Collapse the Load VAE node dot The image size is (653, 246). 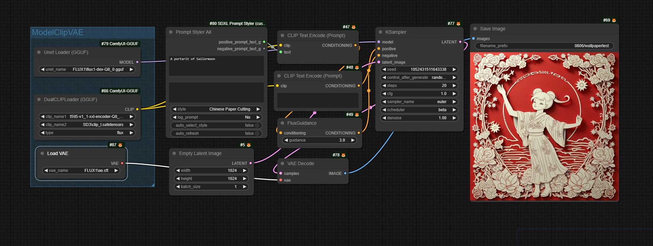point(42,153)
